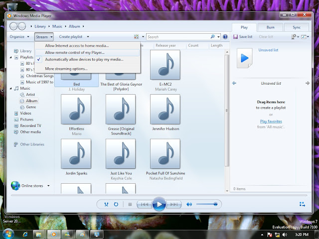Select Other Libraries item
Screen dimensions: 319x239
pos(29,144)
